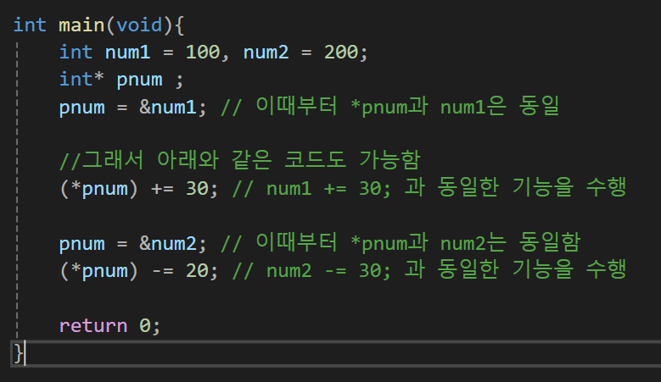This screenshot has width=661, height=382.
Task: Click '(*pnum)' in the += 30 line
Action: click(x=98, y=189)
